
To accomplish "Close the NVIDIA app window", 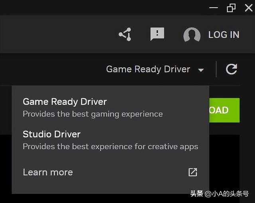I will click(x=249, y=8).
